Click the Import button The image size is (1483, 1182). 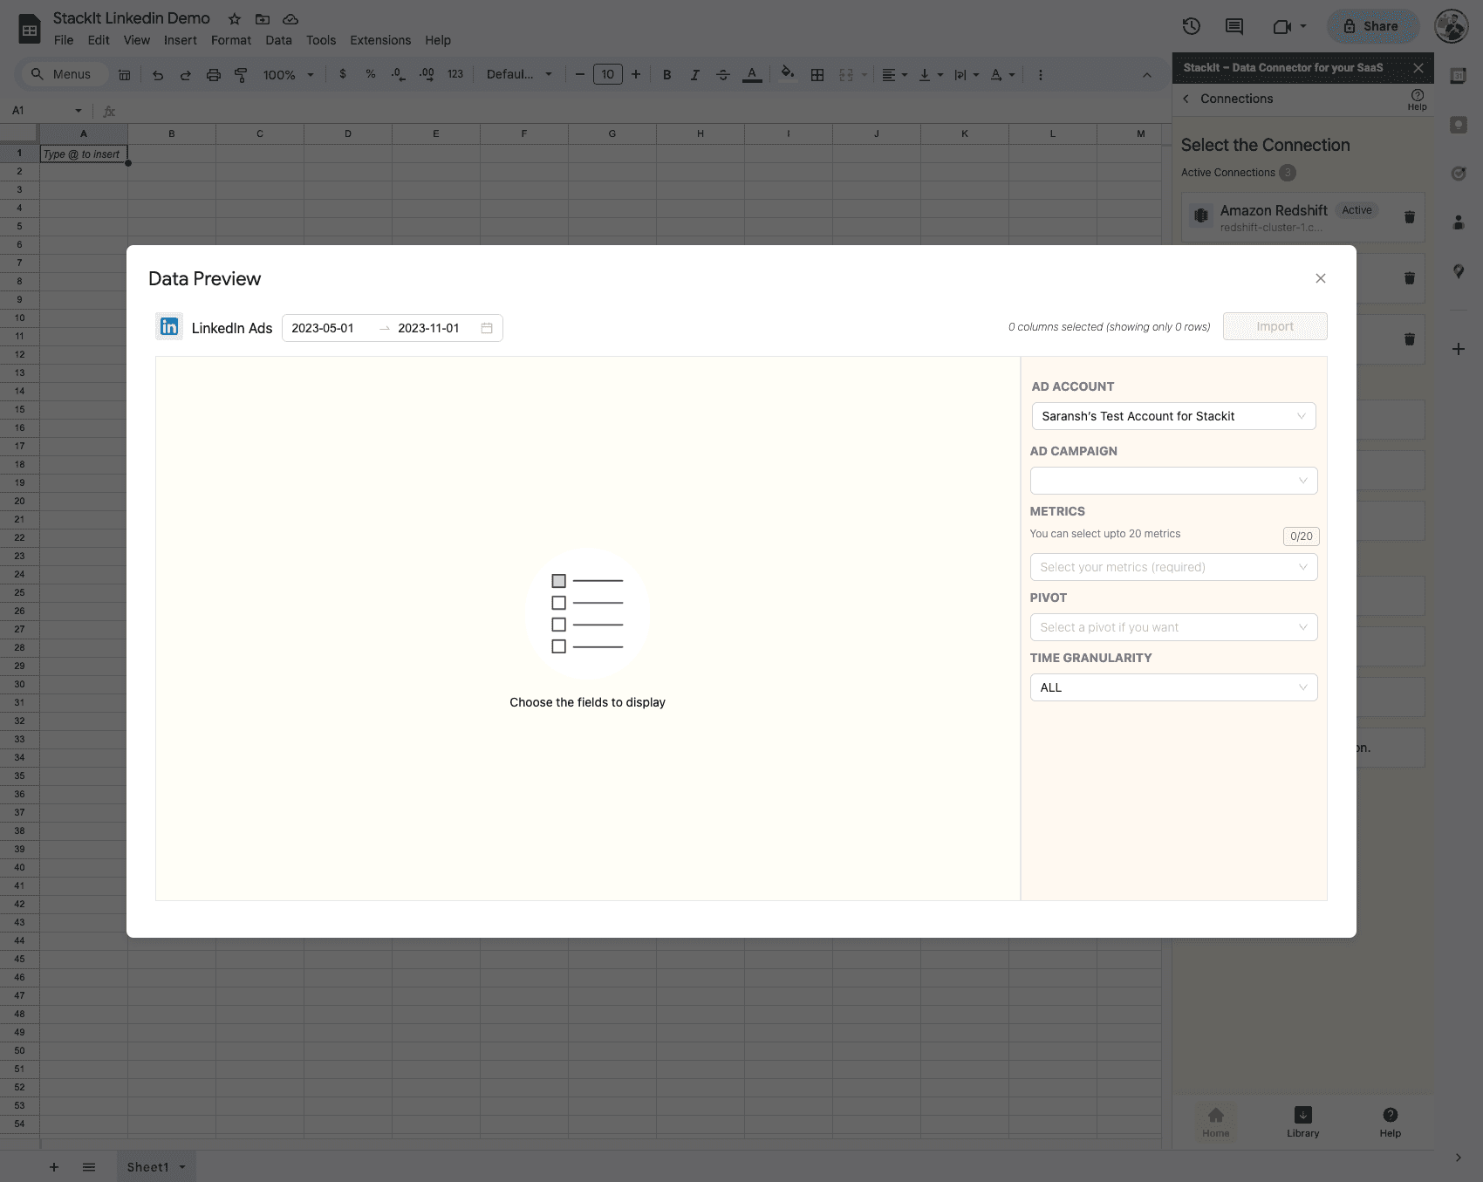pos(1275,326)
